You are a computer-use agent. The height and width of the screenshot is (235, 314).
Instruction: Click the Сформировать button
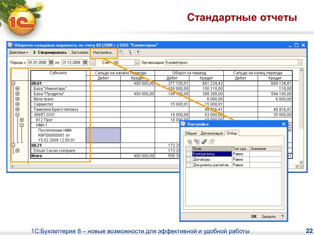(50, 53)
